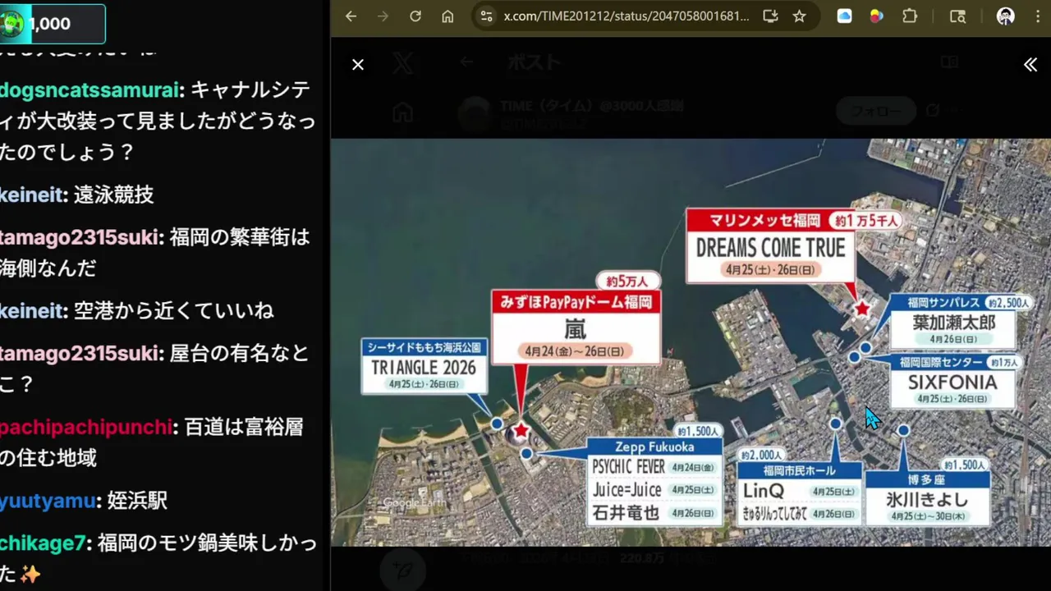The image size is (1051, 591).
Task: Click the red star marker at マリンメッセ
Action: click(862, 309)
